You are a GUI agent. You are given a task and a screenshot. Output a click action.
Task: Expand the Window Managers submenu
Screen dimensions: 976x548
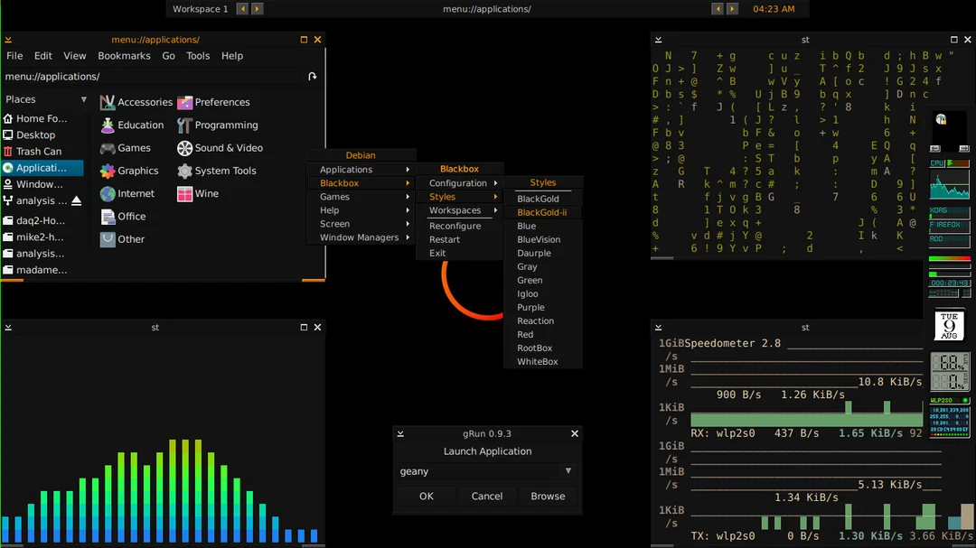coord(361,237)
